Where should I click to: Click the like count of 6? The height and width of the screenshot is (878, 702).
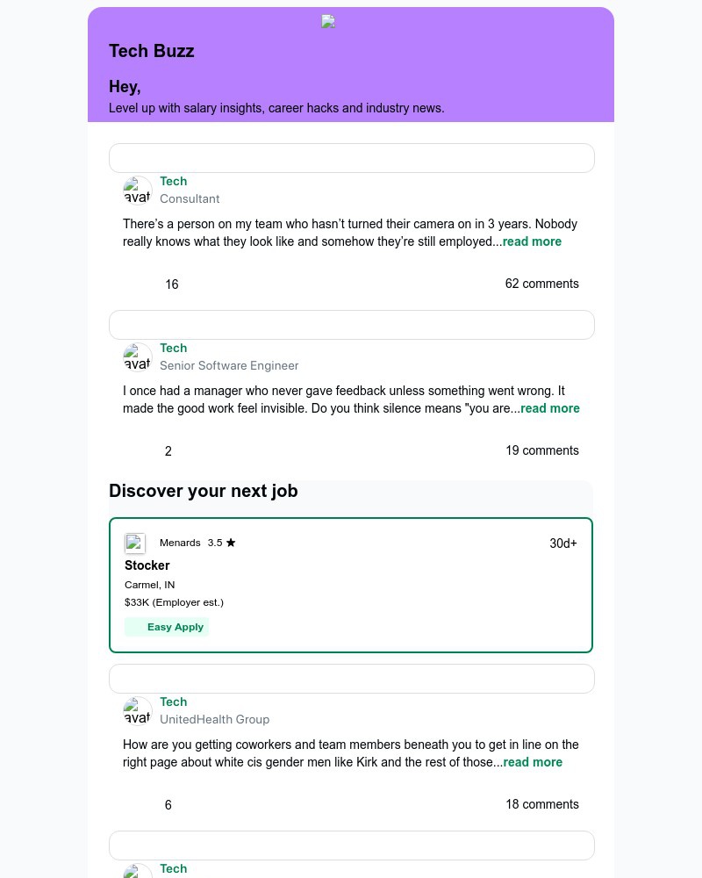pyautogui.click(x=168, y=805)
